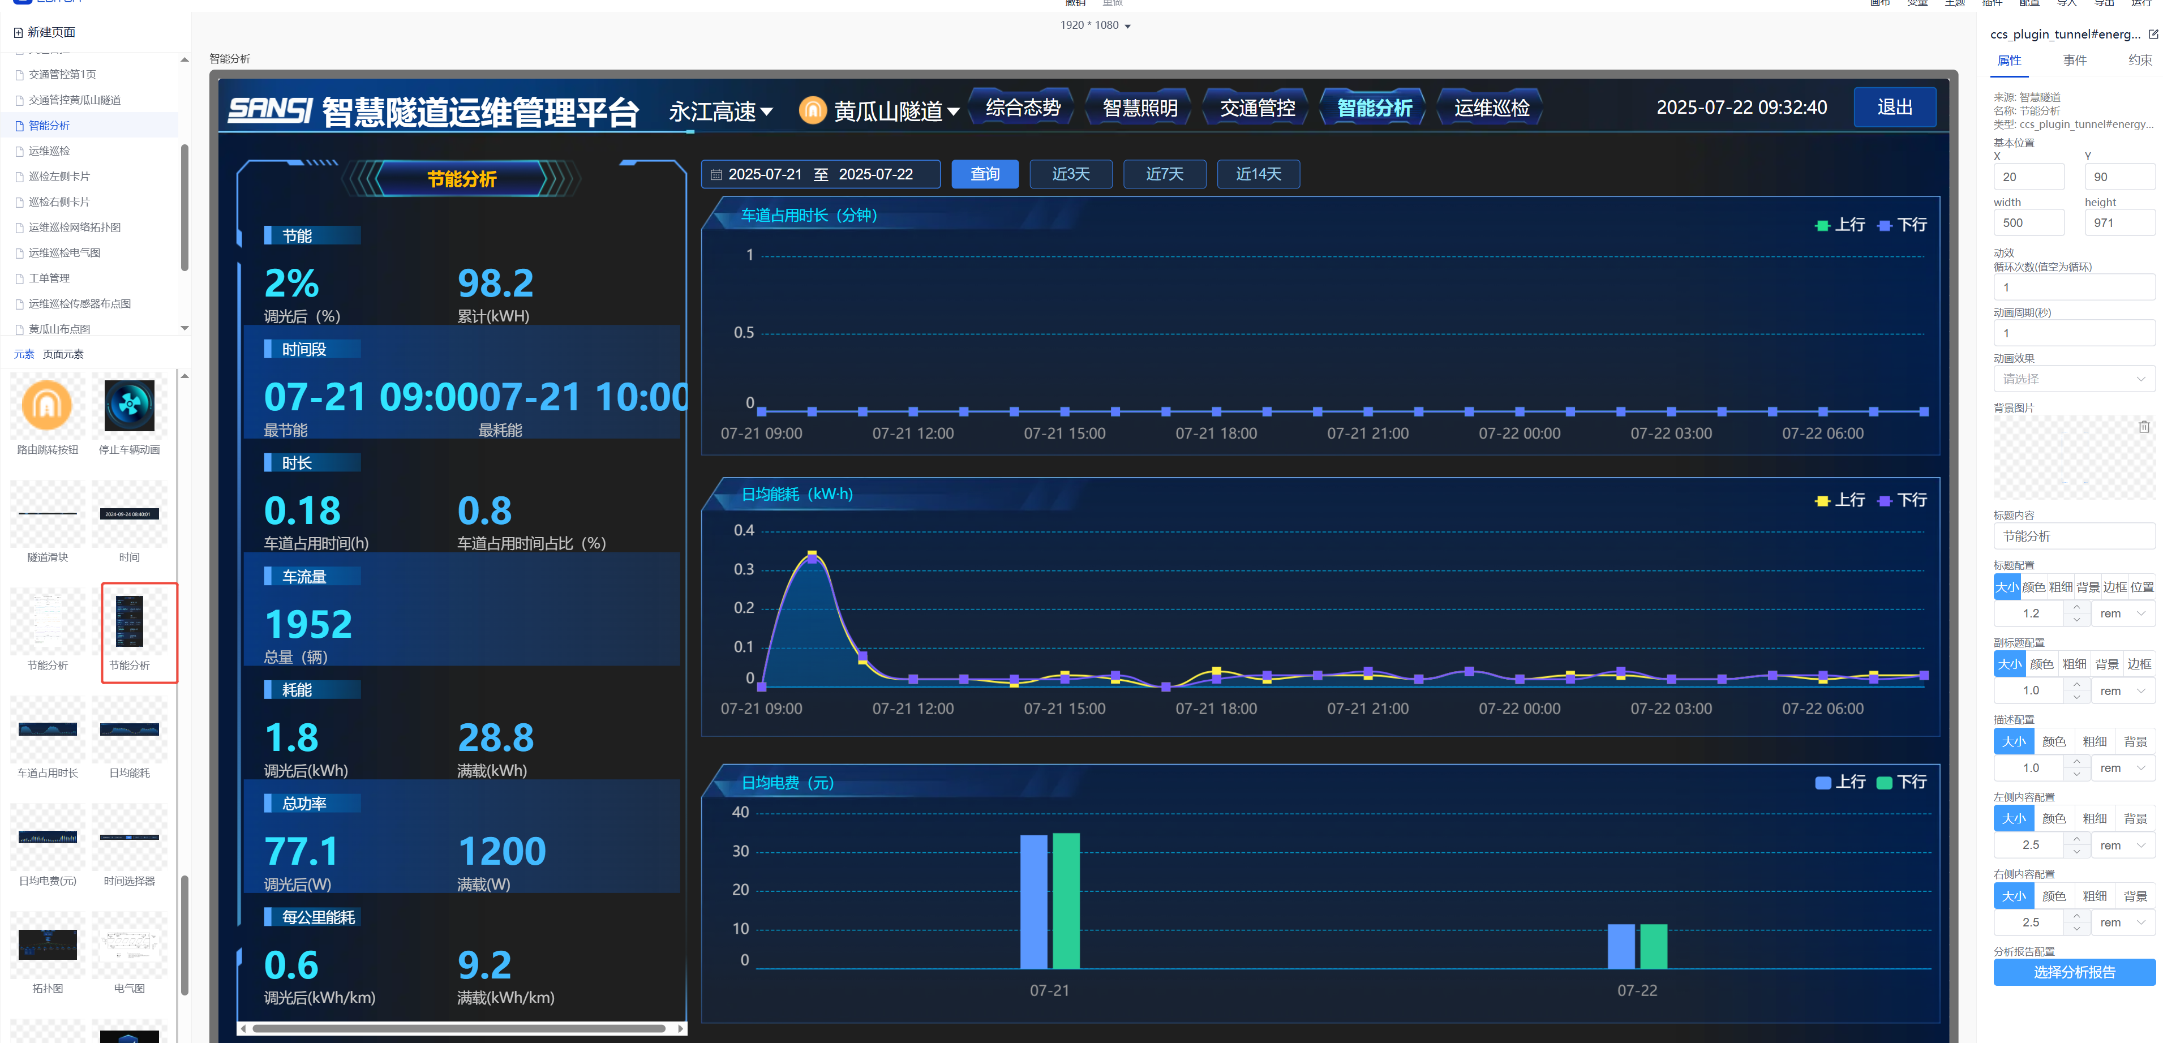Select 位置 option under 标题配置
The height and width of the screenshot is (1043, 2163).
click(2142, 588)
